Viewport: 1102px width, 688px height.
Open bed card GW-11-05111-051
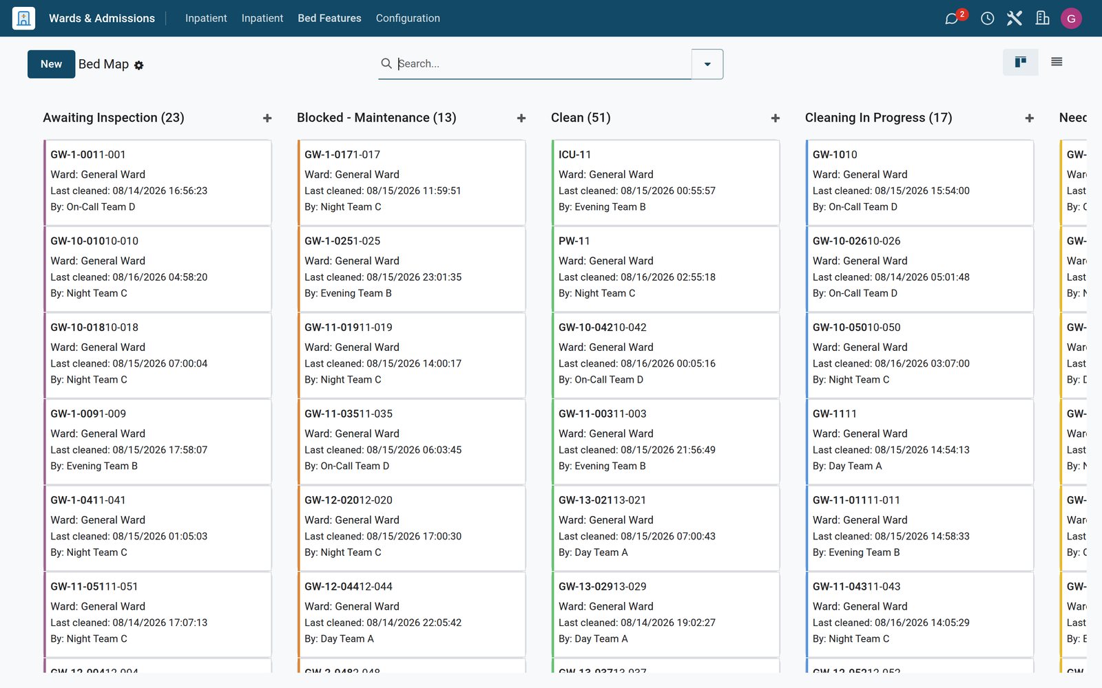(158, 614)
